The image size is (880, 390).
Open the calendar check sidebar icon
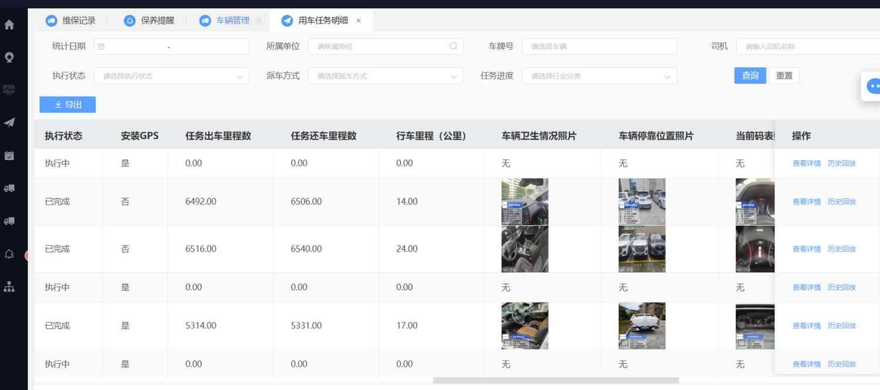(9, 155)
